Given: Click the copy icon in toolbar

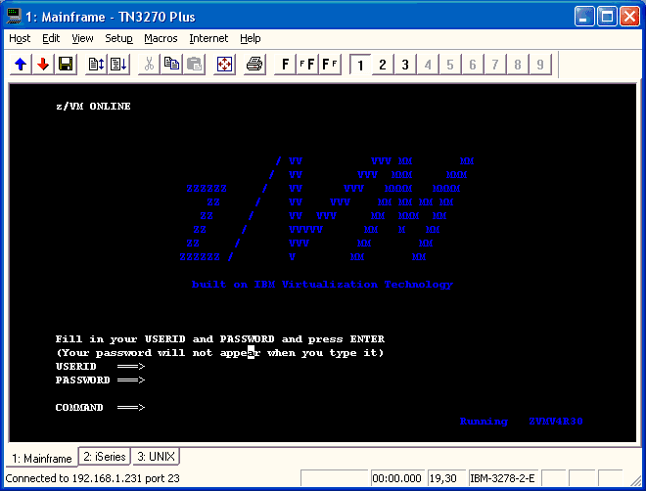Looking at the screenshot, I should click(172, 65).
